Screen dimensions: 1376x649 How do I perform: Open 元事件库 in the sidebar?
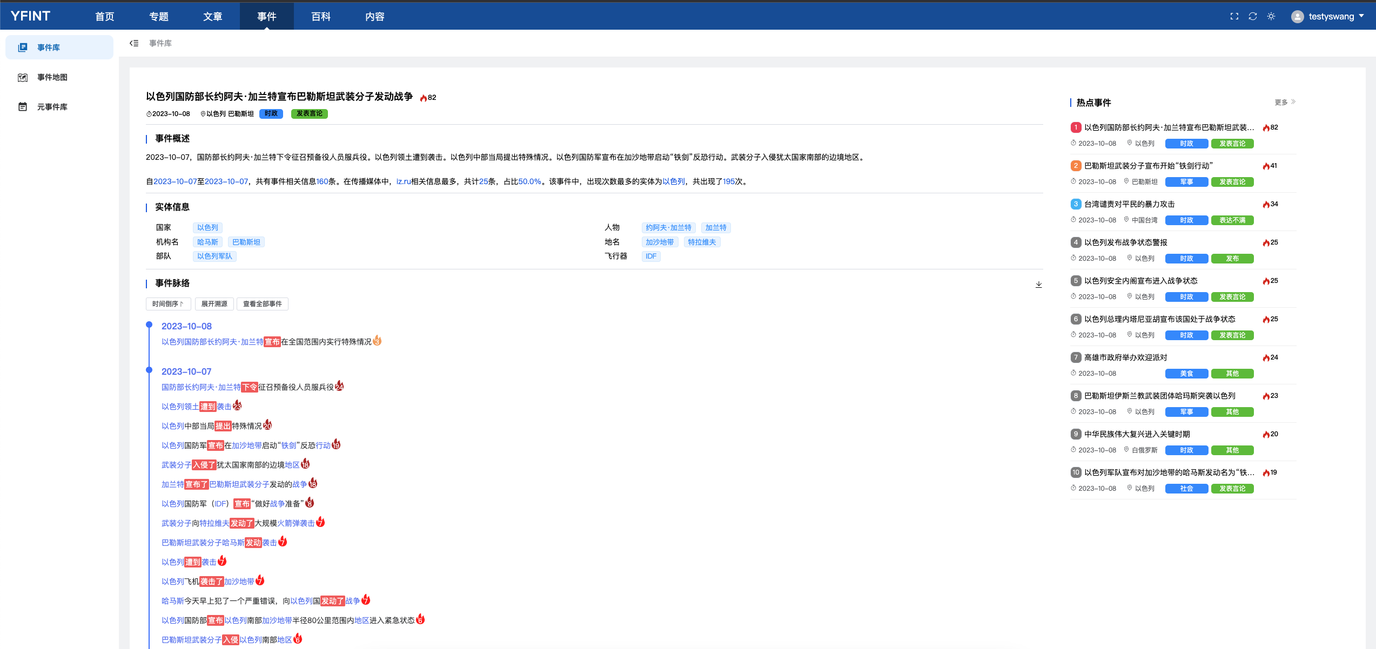click(x=52, y=107)
